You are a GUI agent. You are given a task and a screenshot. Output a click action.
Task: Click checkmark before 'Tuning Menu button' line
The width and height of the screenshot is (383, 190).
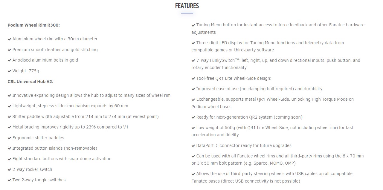(x=193, y=25)
